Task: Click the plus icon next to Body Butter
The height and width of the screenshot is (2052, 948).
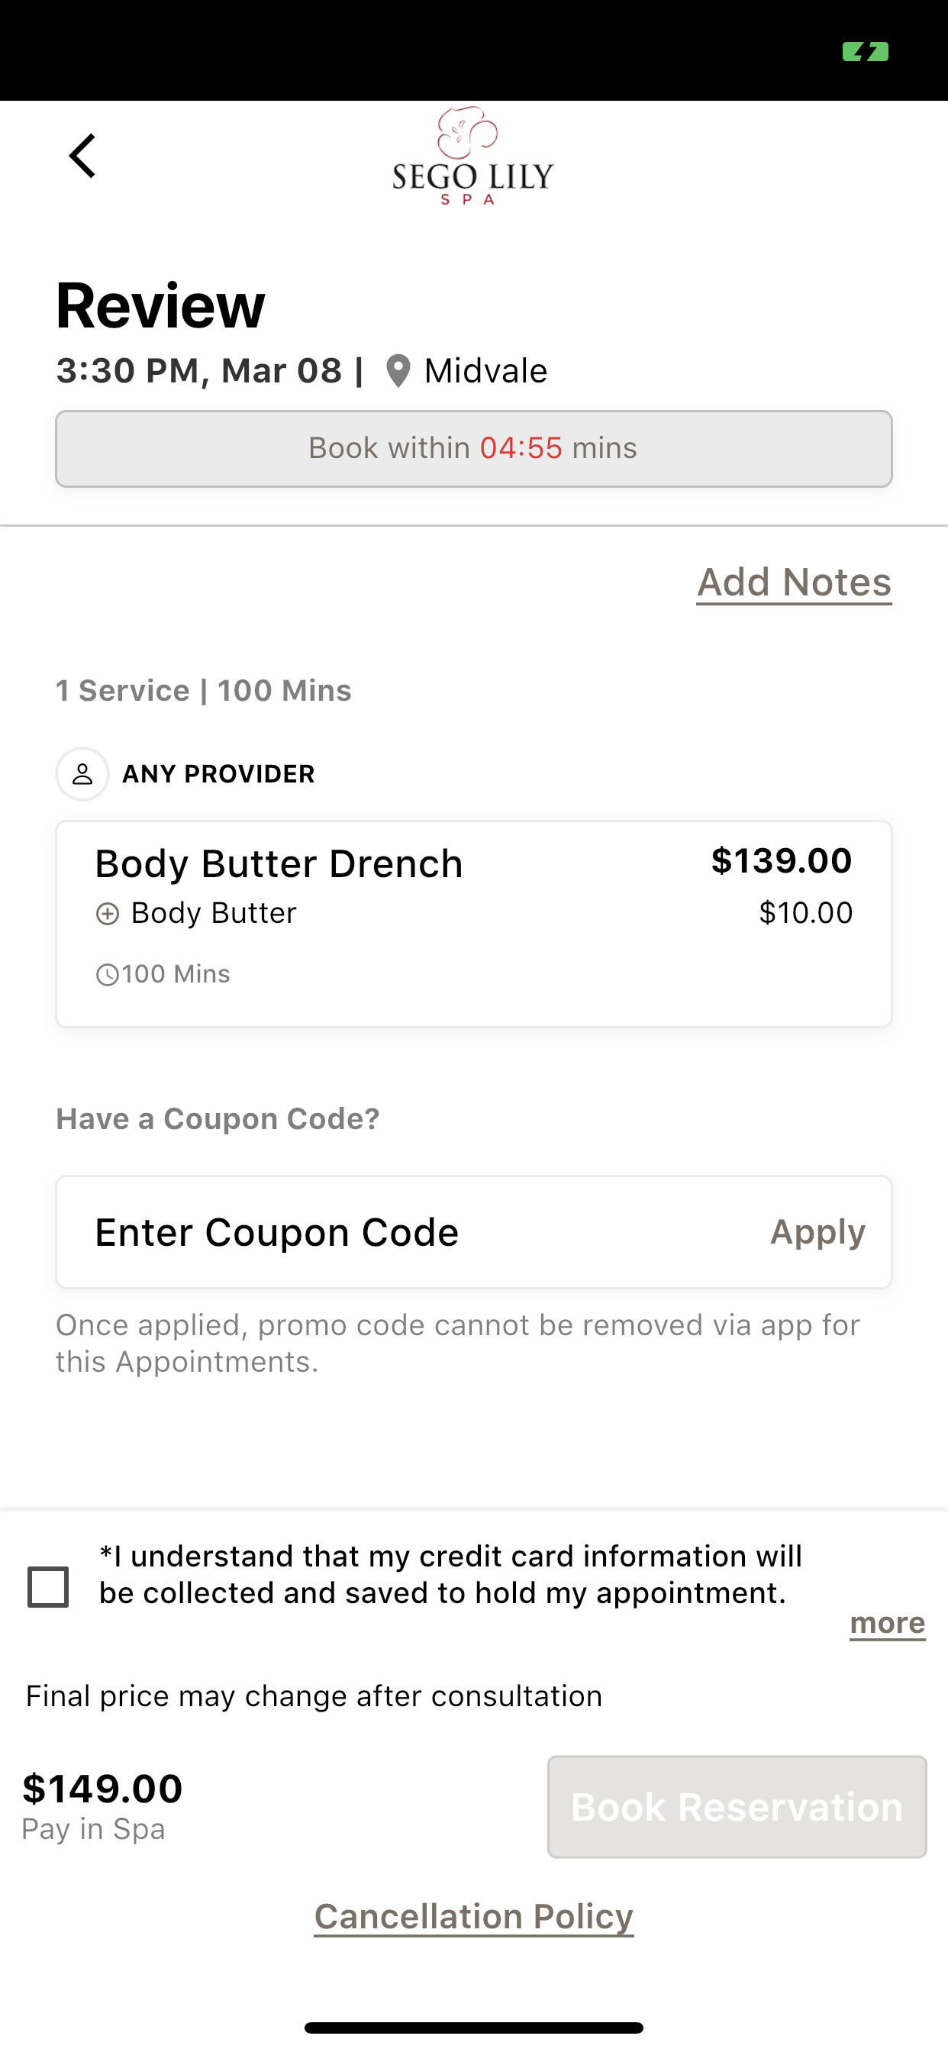Action: coord(108,914)
